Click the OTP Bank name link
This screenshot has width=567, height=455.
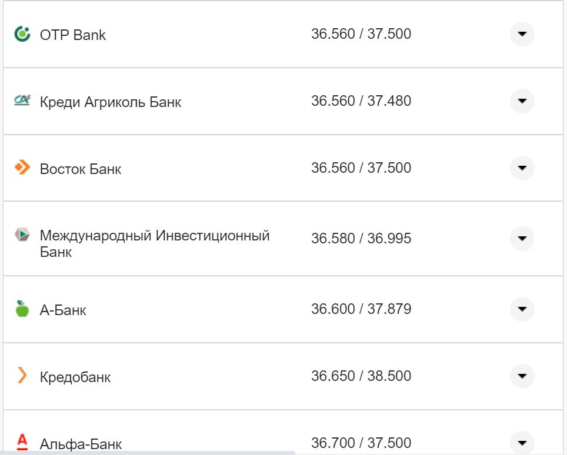tap(72, 35)
